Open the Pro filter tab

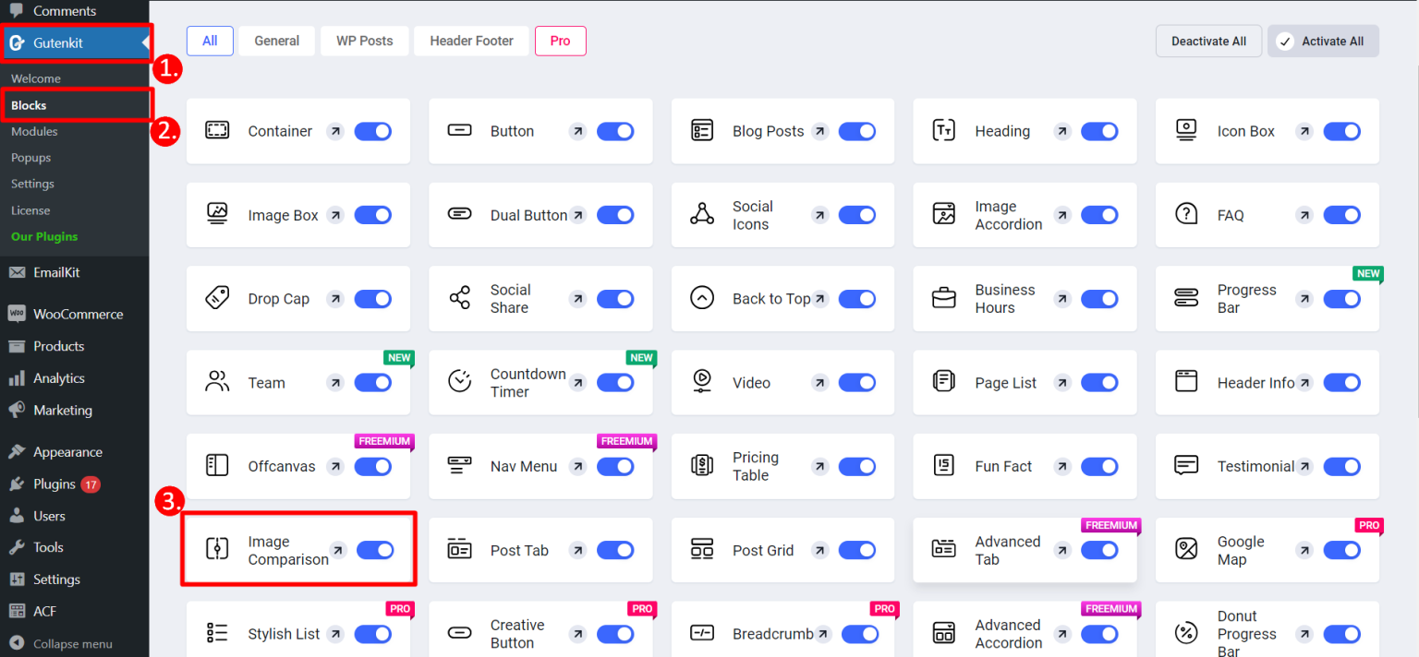[560, 41]
